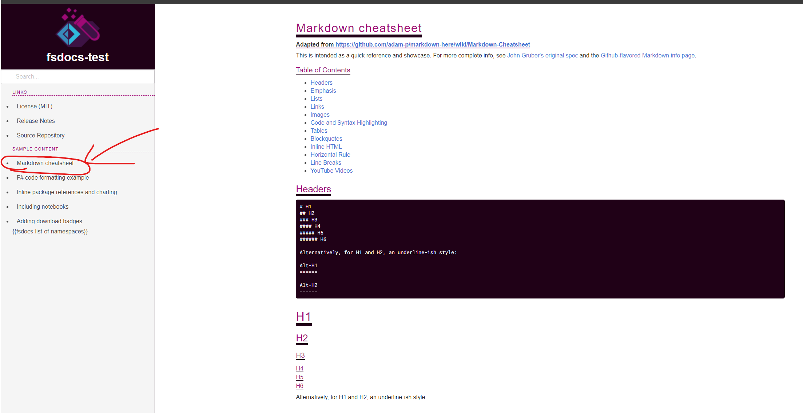The image size is (803, 413).
Task: Go to Source Repository link
Action: pyautogui.click(x=40, y=135)
